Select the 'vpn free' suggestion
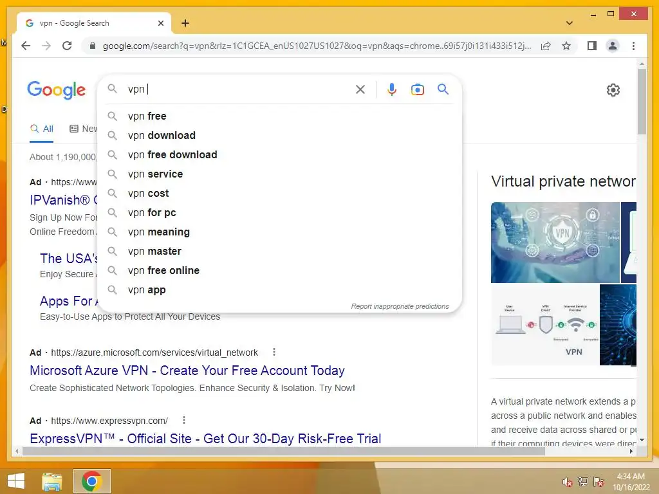This screenshot has width=659, height=494. [279, 116]
